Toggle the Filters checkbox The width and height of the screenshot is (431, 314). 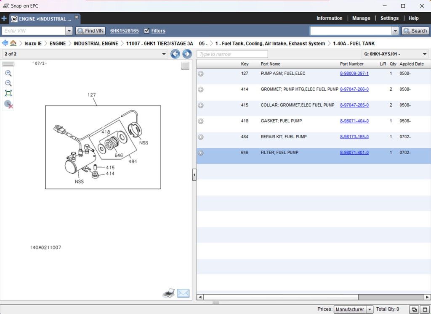[x=147, y=30]
